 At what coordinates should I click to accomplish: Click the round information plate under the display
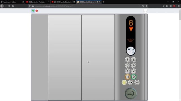(x=131, y=51)
